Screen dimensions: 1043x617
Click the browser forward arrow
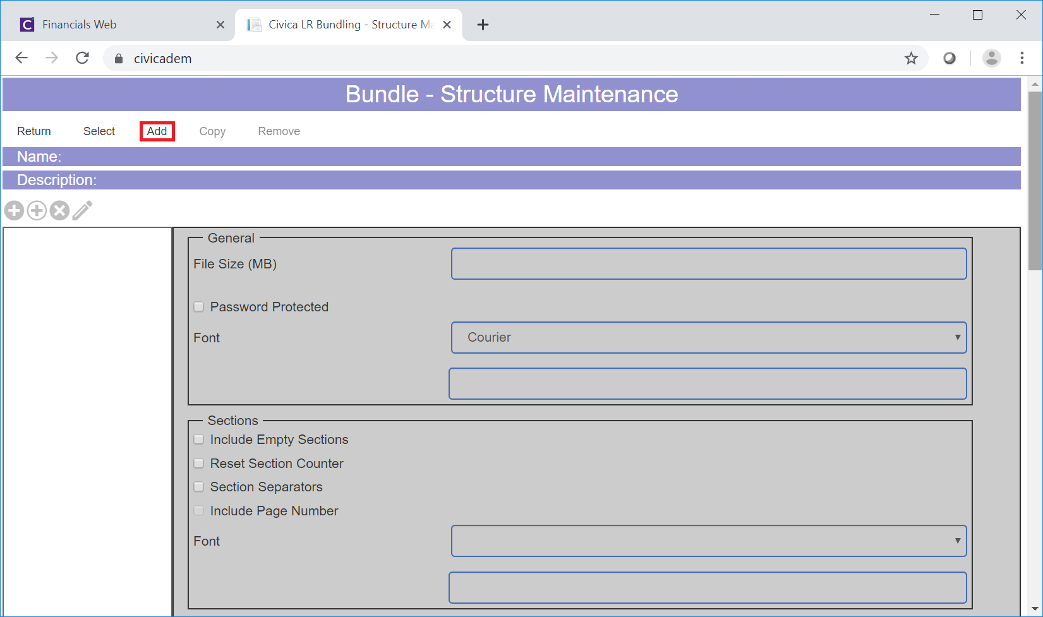click(x=52, y=58)
